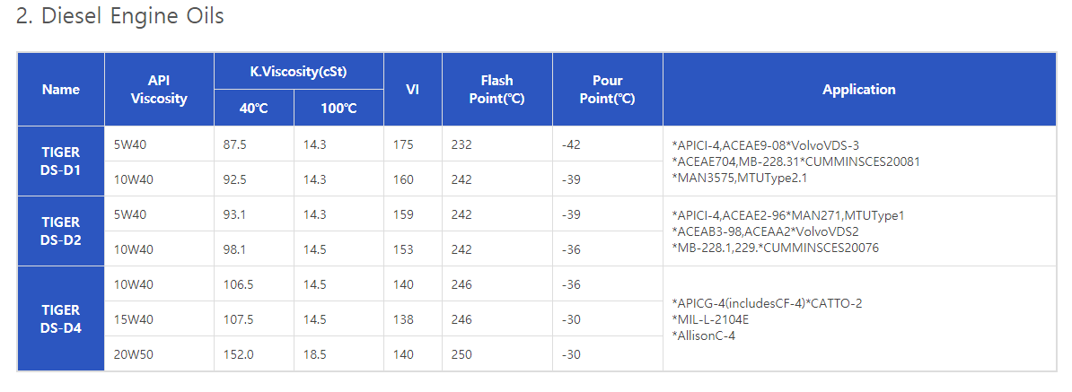The image size is (1072, 392).
Task: Click the 100℃ sub-column header
Action: (338, 109)
